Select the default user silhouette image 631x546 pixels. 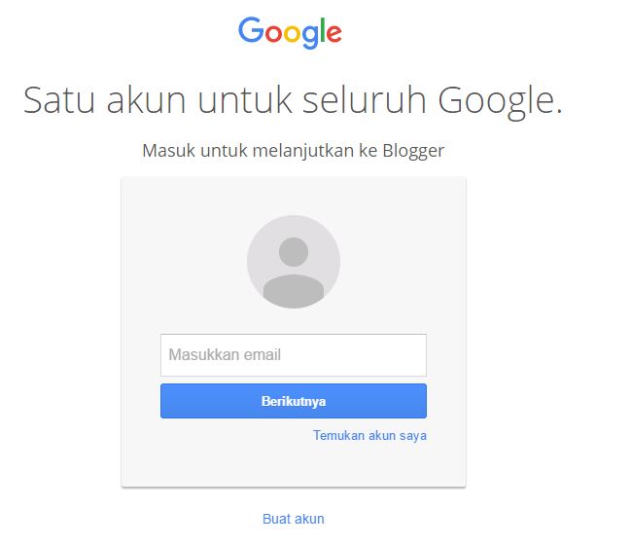coord(294,262)
